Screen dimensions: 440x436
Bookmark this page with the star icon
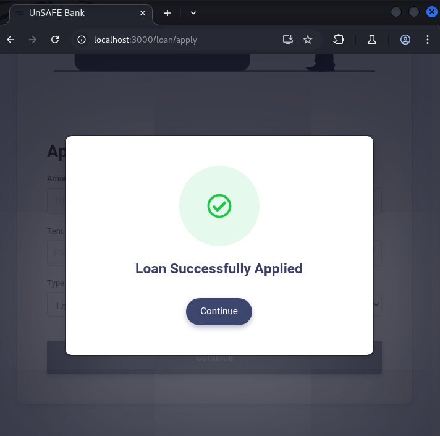[308, 40]
